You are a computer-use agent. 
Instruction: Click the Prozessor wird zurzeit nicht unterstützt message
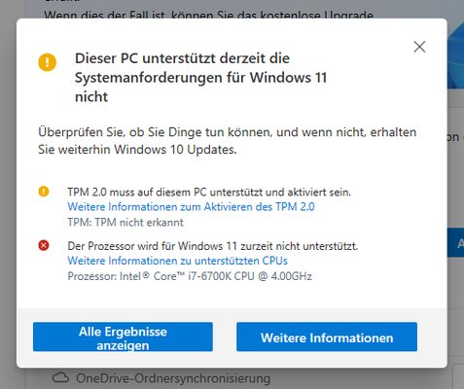(213, 246)
